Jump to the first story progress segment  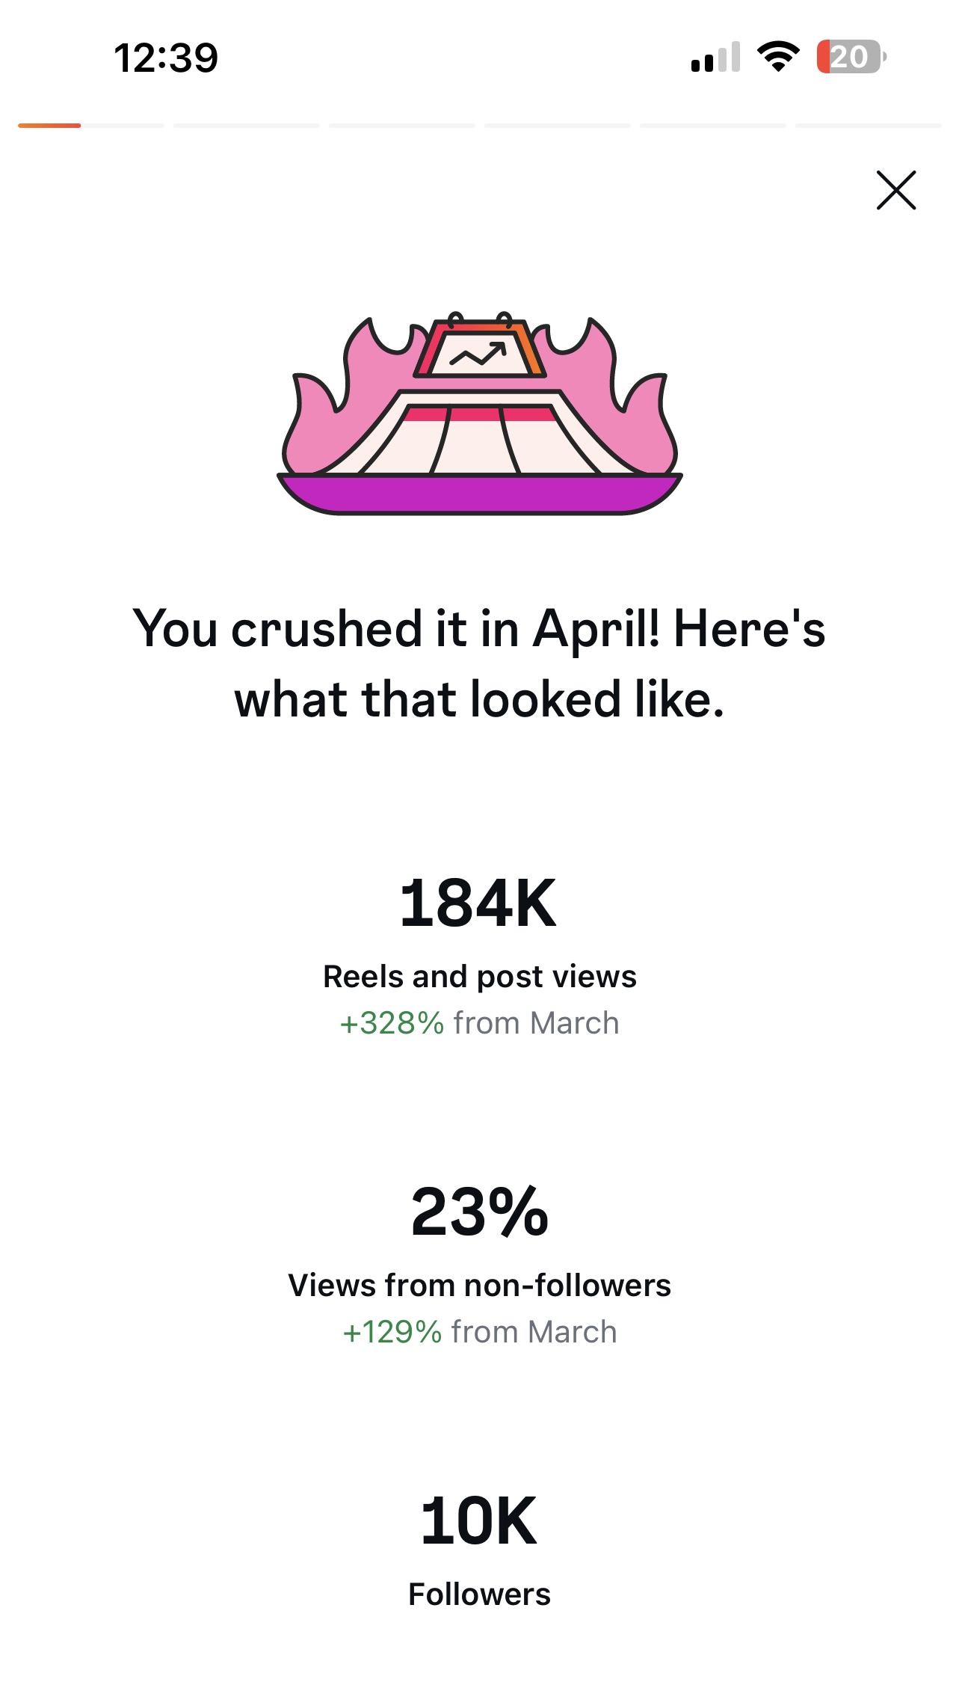[90, 126]
